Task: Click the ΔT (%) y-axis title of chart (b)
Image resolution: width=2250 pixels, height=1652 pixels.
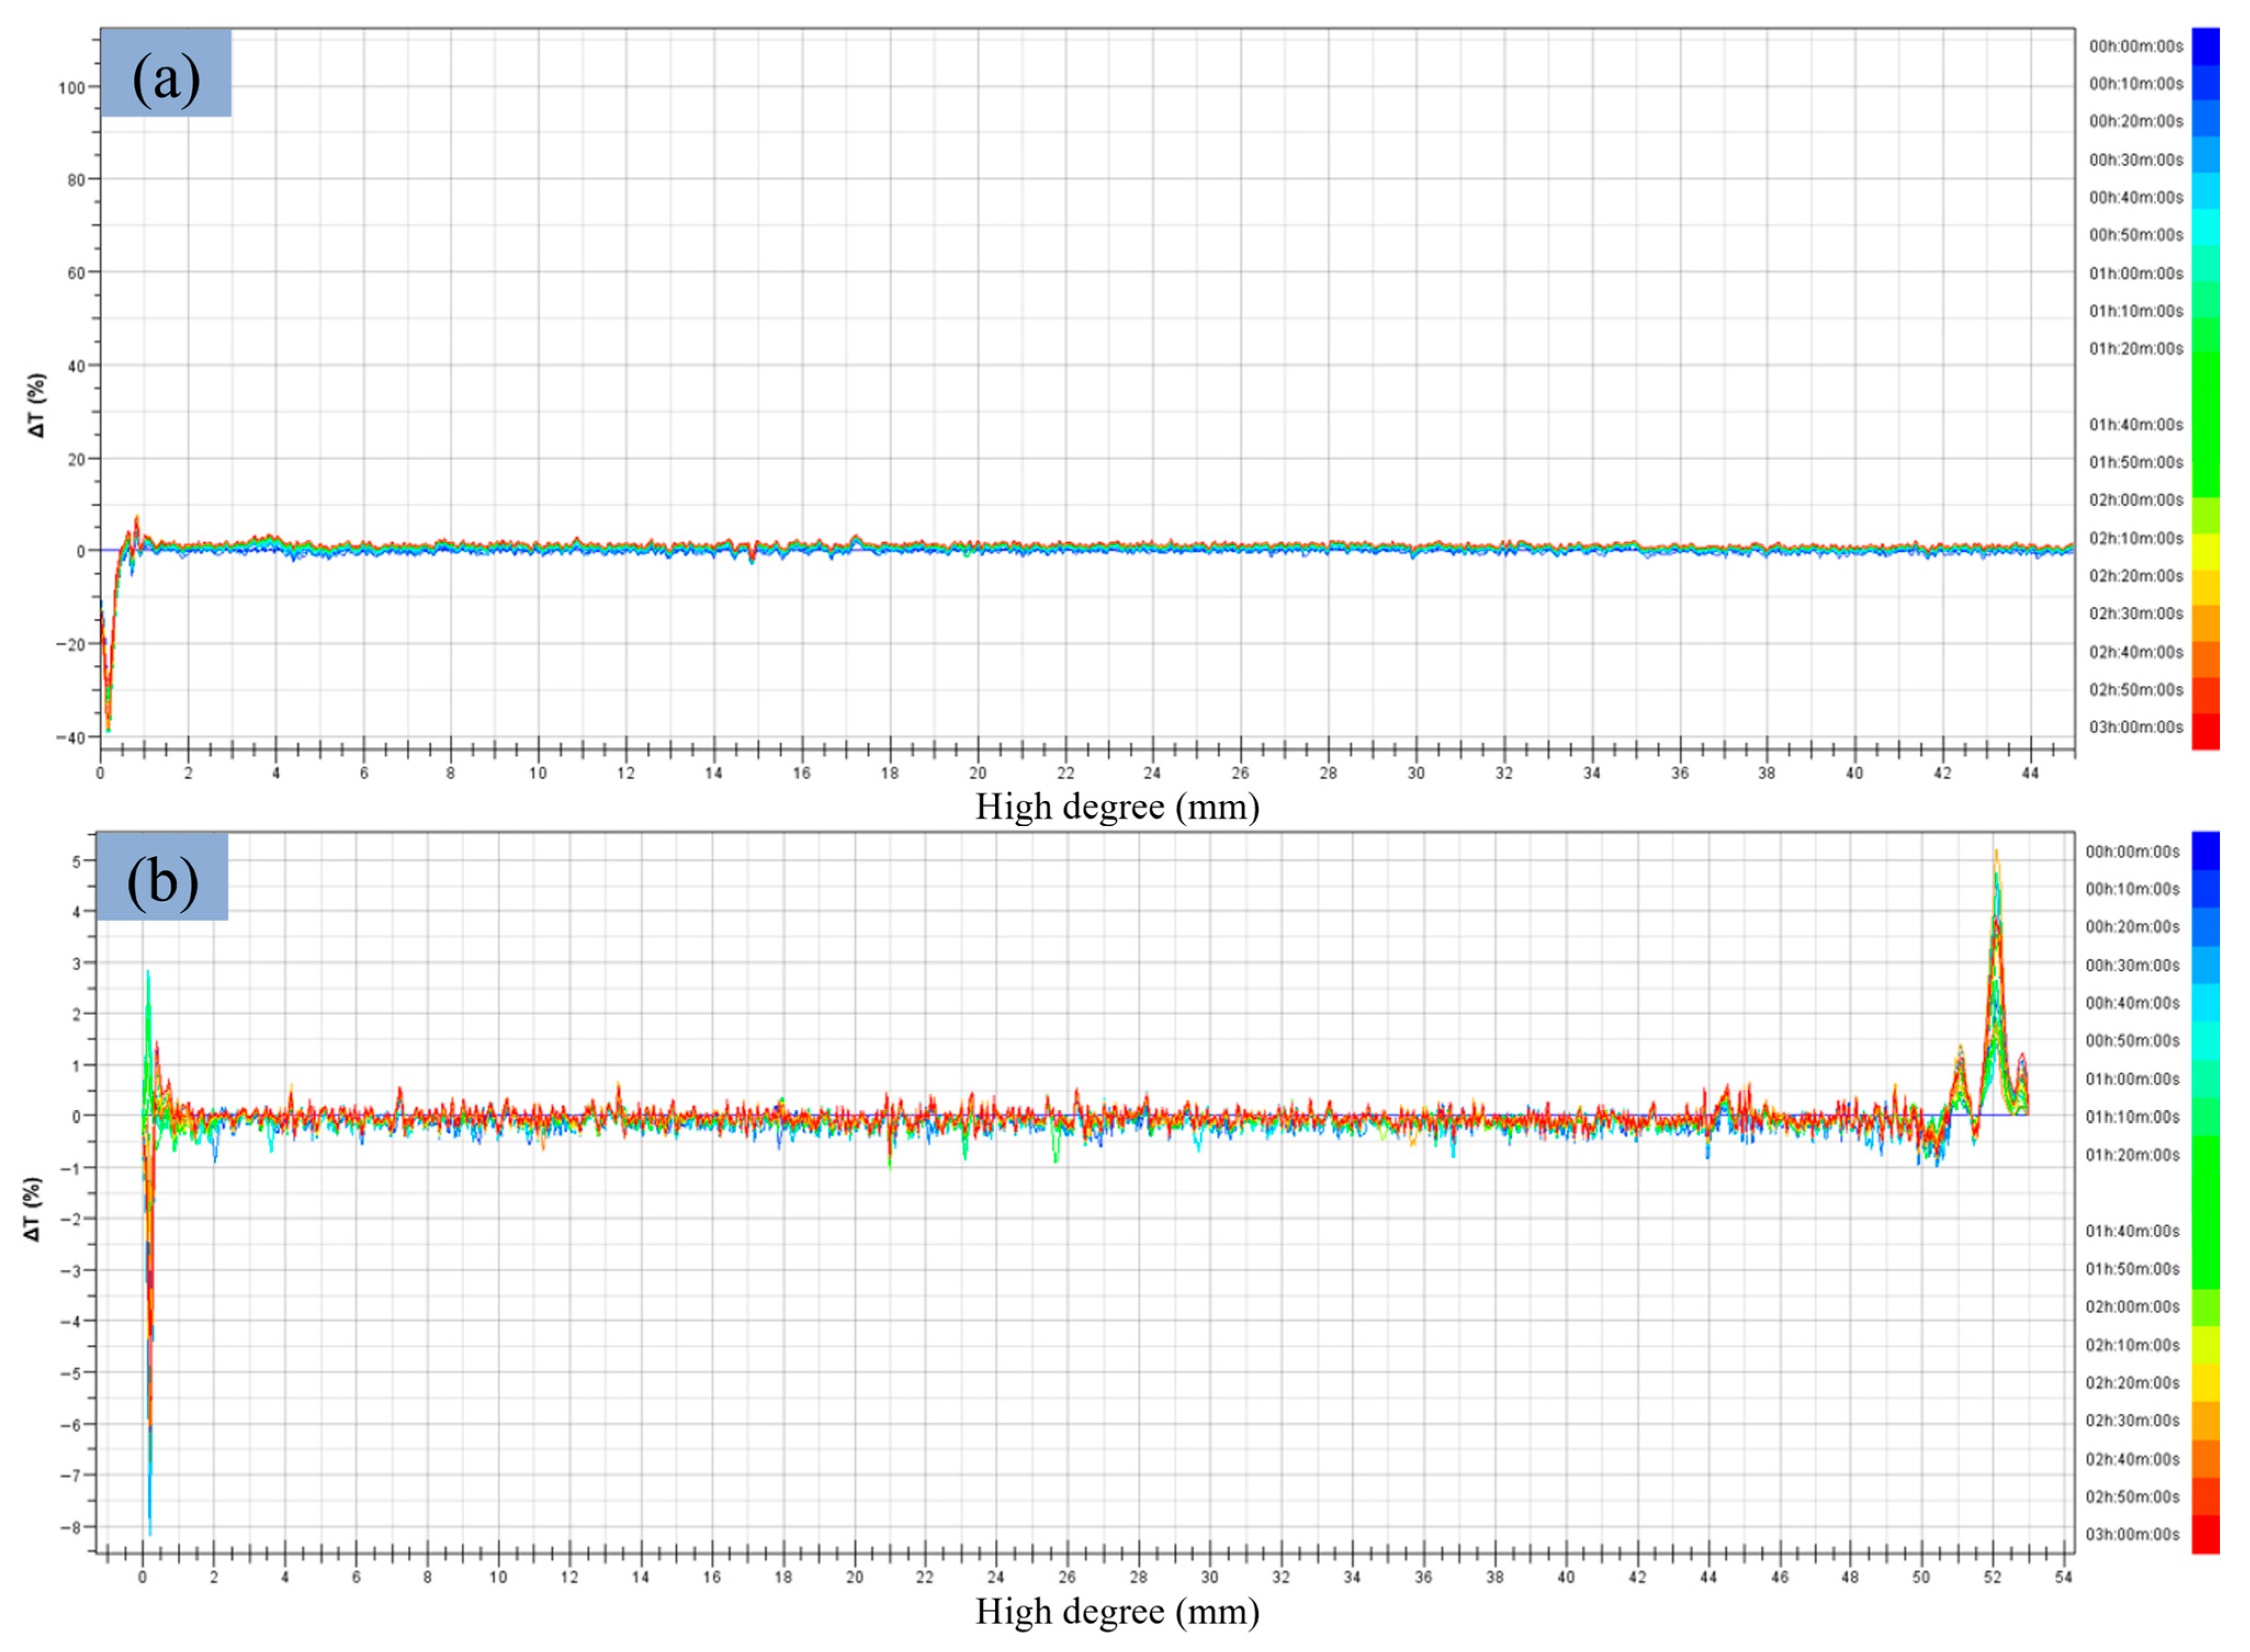Action: pos(34,1209)
